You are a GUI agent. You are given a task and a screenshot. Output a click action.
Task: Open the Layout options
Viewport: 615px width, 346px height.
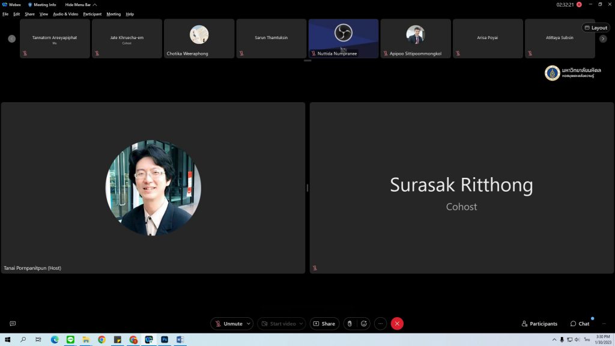click(x=596, y=28)
